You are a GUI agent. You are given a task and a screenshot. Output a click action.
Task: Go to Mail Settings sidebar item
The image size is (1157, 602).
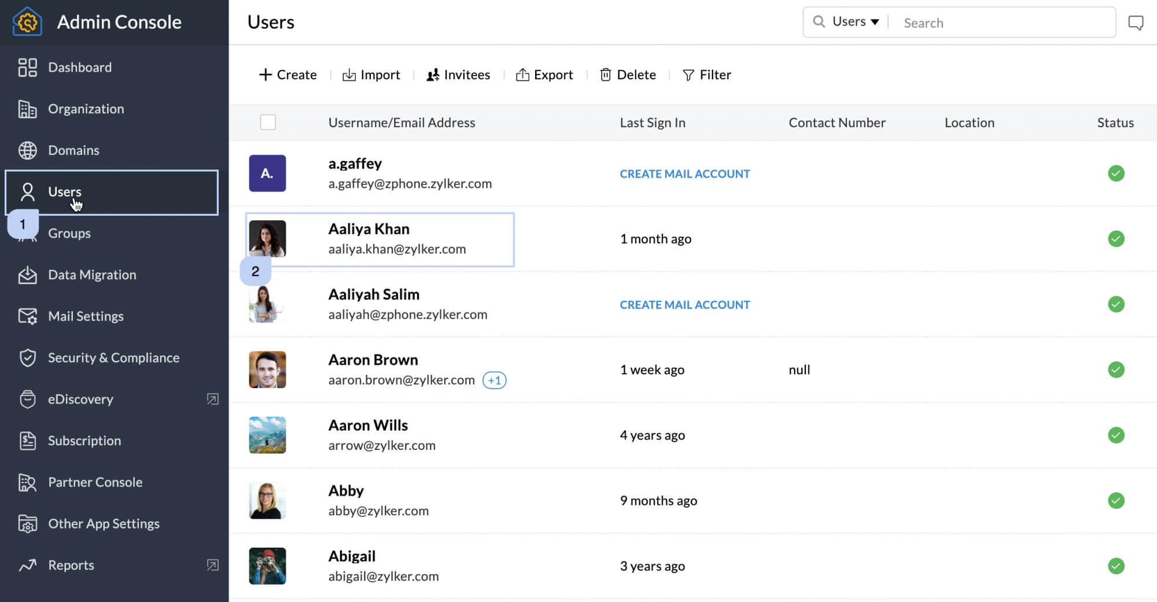pos(86,316)
